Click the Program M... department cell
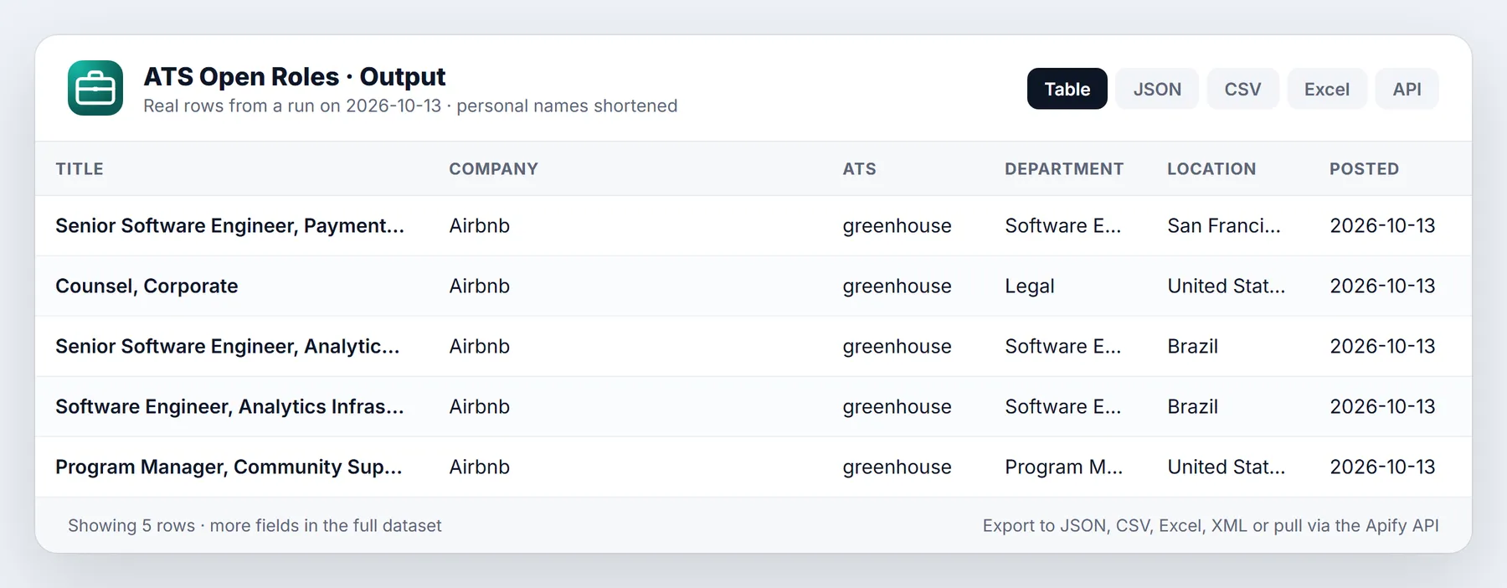Screen dimensions: 1507x588 pos(1063,467)
